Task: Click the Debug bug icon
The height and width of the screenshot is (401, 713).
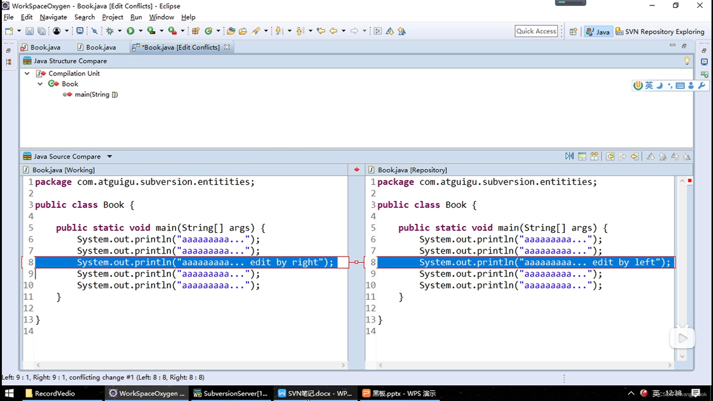Action: tap(110, 31)
